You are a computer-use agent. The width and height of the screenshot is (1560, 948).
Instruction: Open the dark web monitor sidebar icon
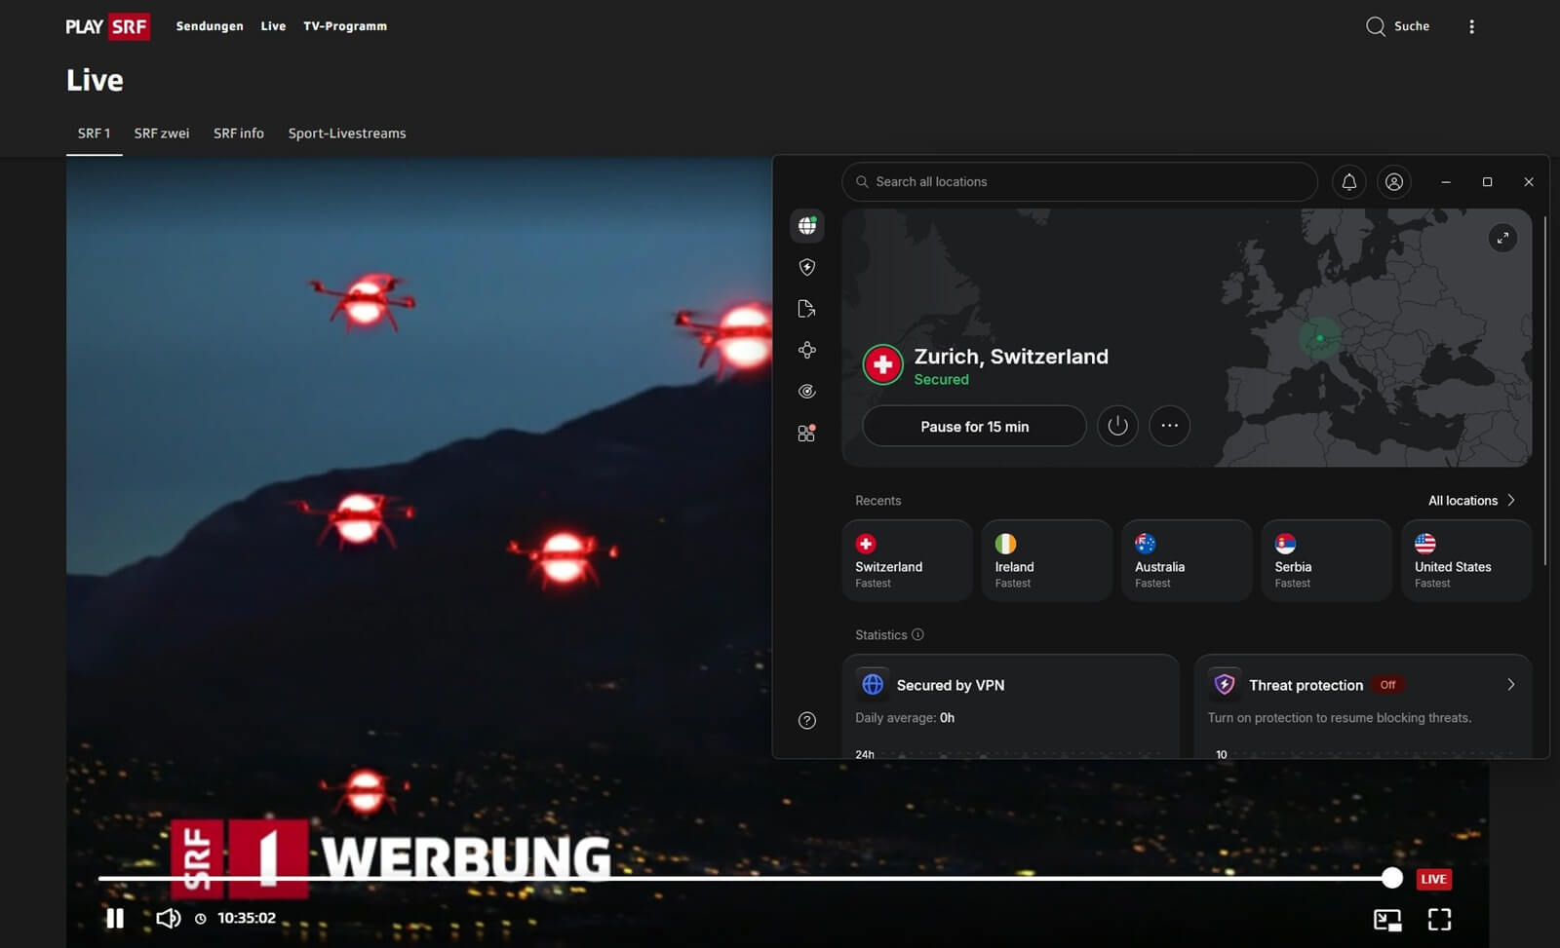click(807, 392)
